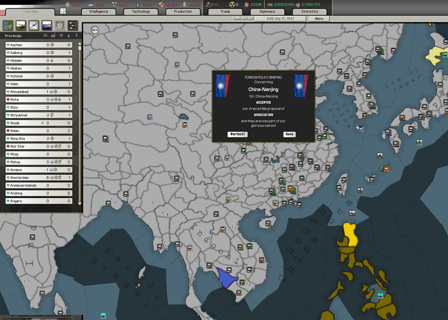The image size is (448, 320).
Task: Click the Goto button in the briefing
Action: [x=289, y=134]
